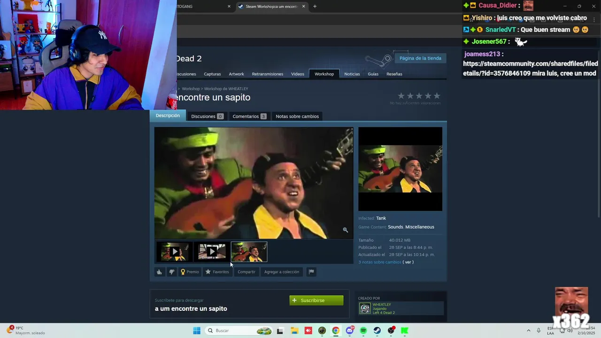
Task: Open Task View on the taskbar
Action: [x=280, y=330]
